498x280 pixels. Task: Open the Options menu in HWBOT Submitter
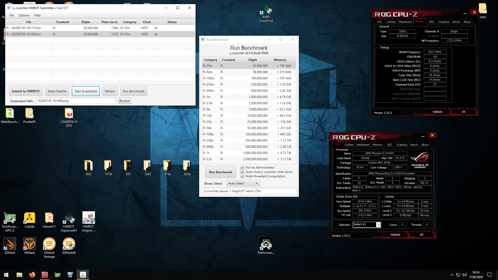[24, 15]
